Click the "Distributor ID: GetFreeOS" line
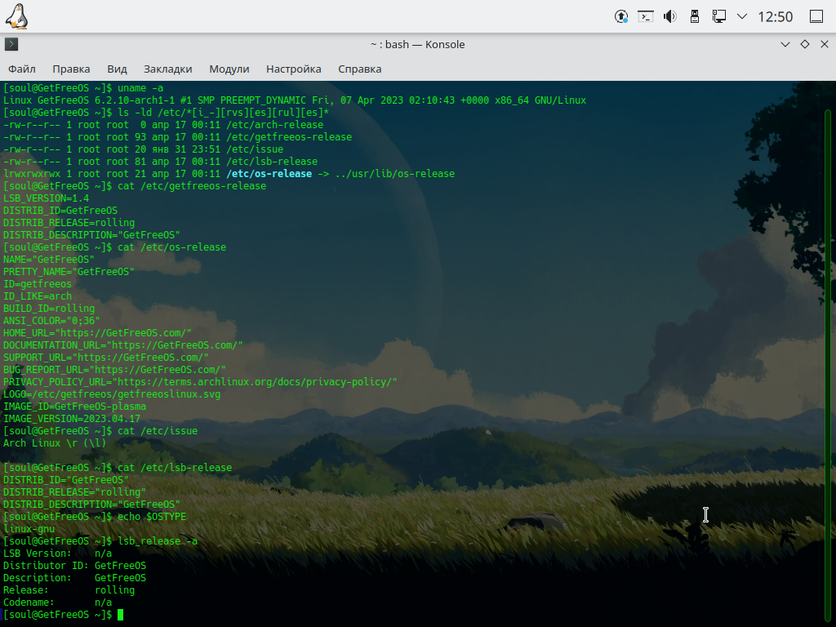The image size is (836, 627). pos(74,567)
